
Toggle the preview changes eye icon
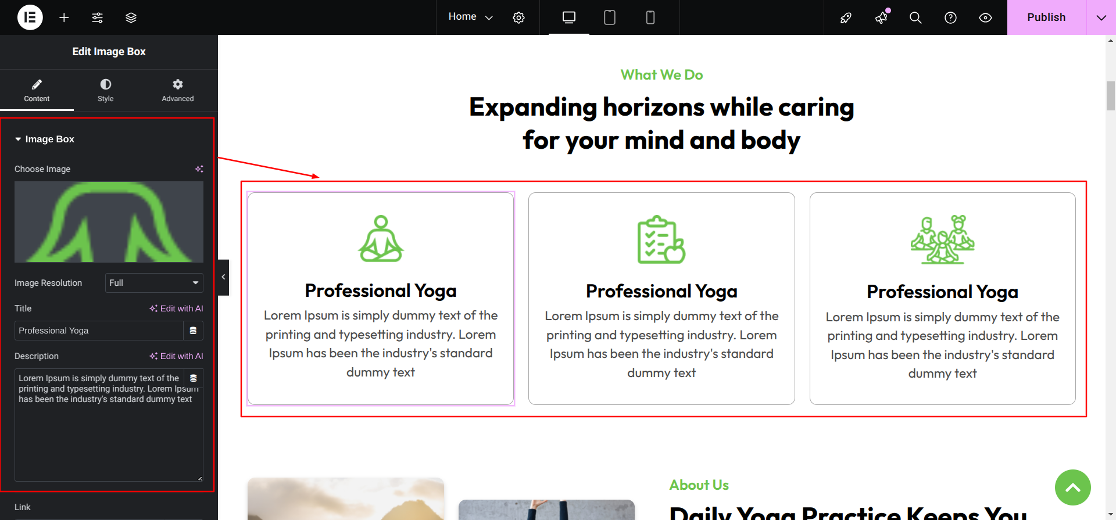pyautogui.click(x=985, y=17)
